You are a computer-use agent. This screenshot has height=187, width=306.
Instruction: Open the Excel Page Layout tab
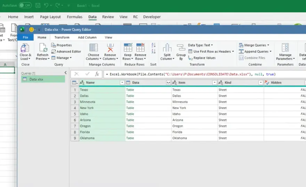[50, 17]
